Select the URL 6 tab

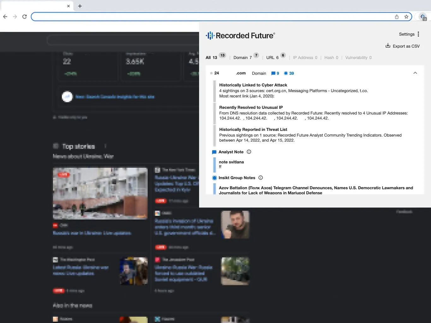276,57
